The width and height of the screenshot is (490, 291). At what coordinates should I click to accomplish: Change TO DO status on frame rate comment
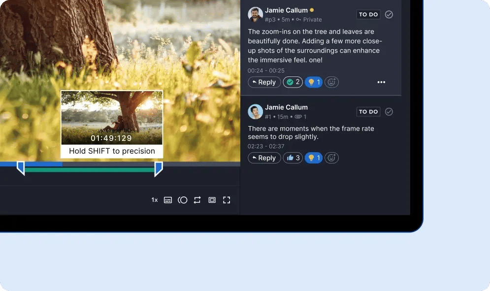tap(368, 112)
